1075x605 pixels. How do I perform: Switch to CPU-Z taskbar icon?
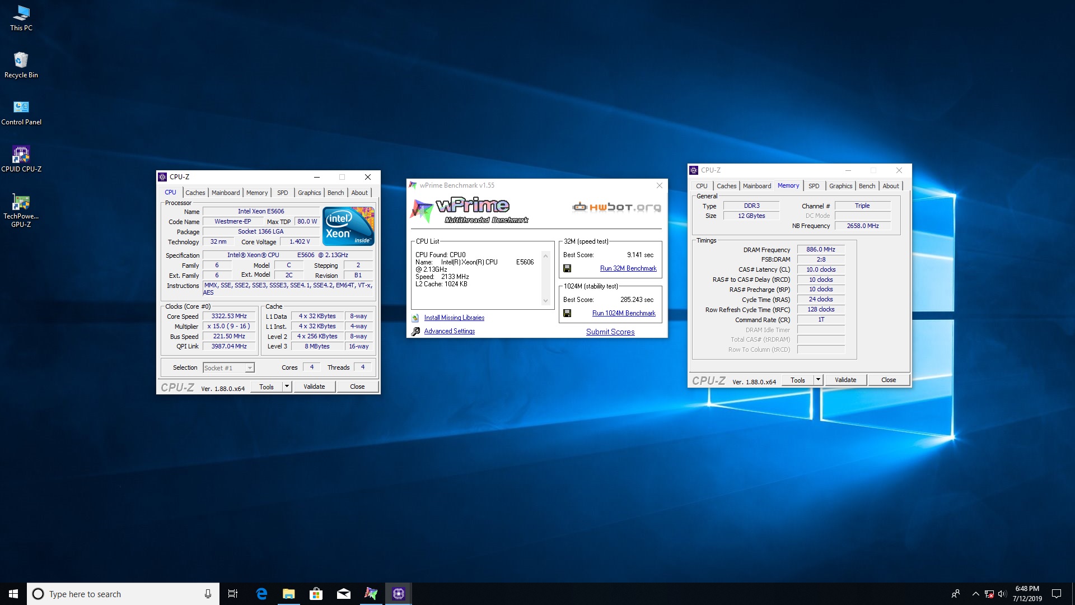pyautogui.click(x=399, y=594)
